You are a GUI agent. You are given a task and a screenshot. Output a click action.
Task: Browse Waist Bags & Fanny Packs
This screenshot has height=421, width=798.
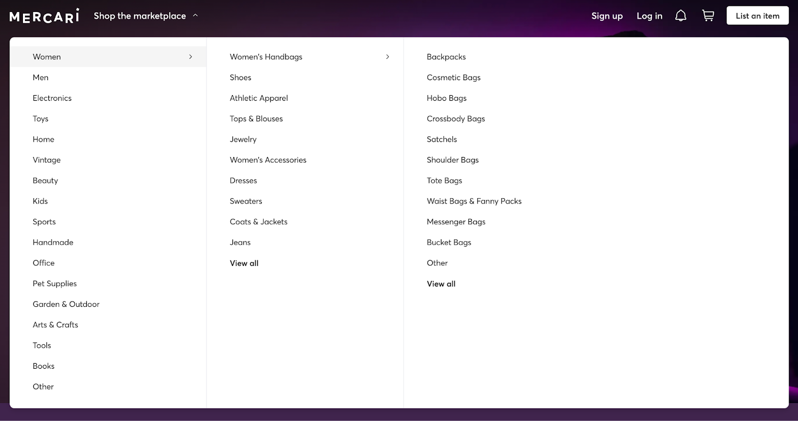pyautogui.click(x=474, y=201)
